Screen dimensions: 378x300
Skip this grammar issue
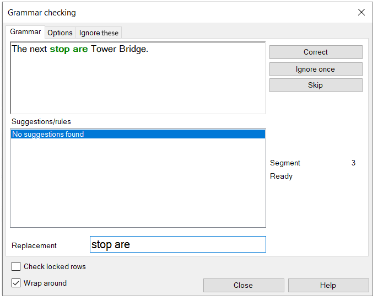click(x=315, y=85)
